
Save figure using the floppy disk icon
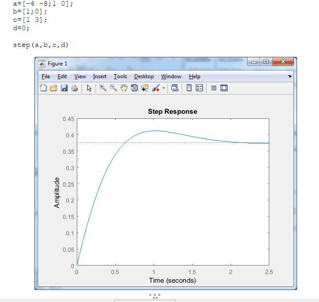[x=64, y=88]
